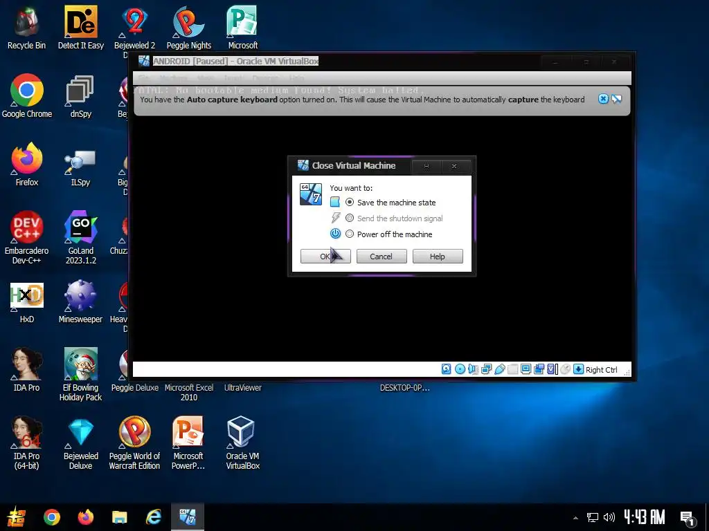Open Chrome from the taskbar

coord(51,517)
